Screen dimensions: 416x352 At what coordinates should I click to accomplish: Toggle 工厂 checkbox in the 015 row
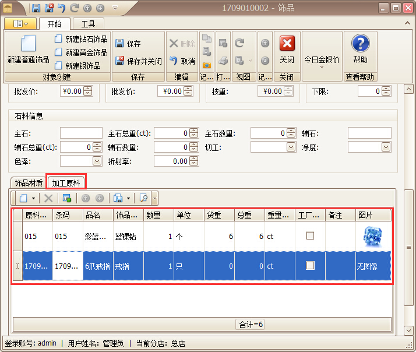point(310,236)
